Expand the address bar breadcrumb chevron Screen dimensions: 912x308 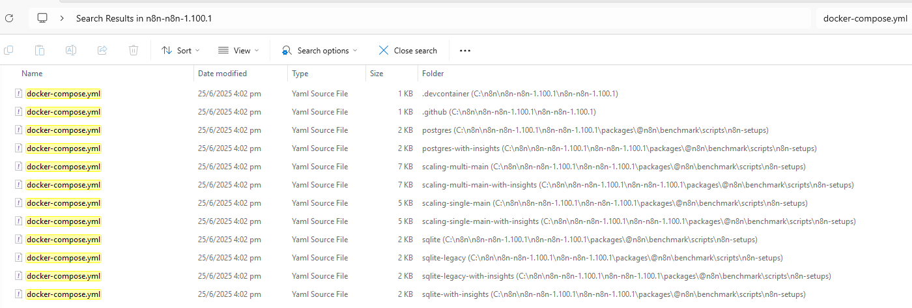pos(62,18)
